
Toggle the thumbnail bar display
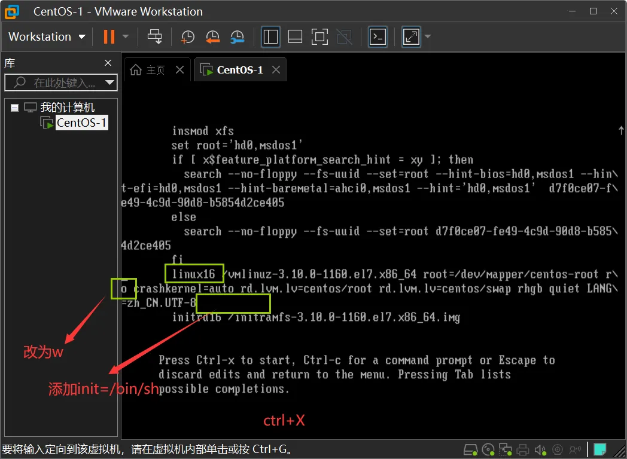(x=295, y=36)
